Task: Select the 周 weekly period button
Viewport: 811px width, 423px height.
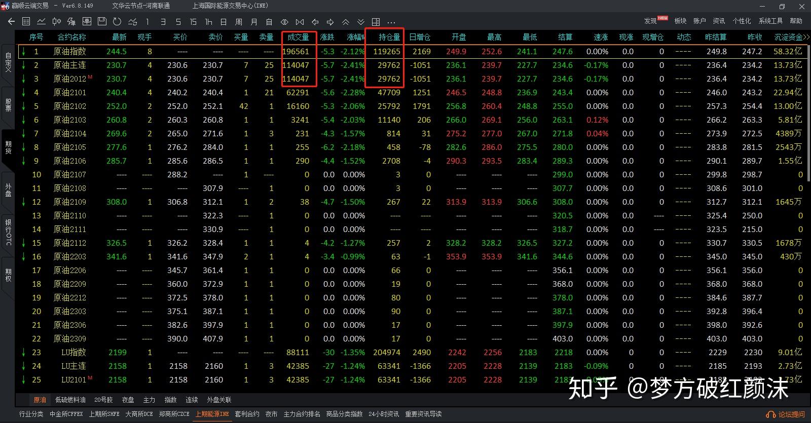Action: 239,22
